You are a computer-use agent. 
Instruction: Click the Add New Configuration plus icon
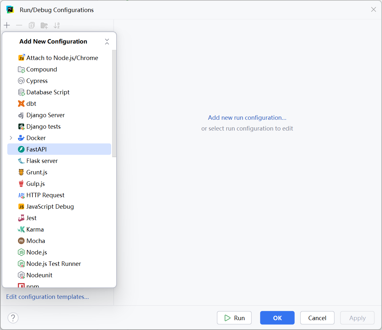click(x=7, y=25)
